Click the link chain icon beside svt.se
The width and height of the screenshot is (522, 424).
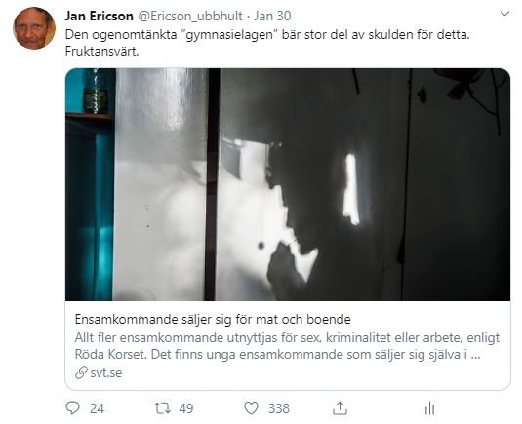point(81,372)
